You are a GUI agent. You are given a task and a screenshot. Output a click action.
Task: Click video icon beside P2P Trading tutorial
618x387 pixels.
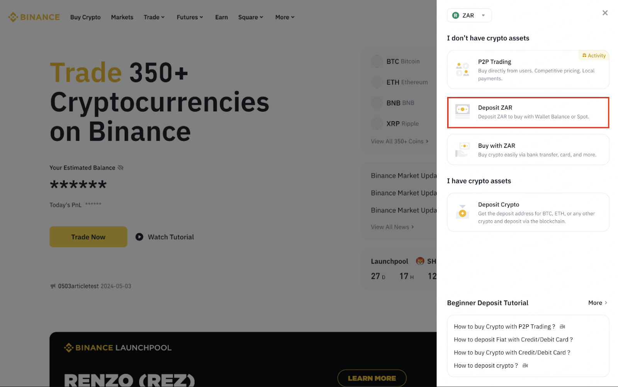(x=562, y=327)
